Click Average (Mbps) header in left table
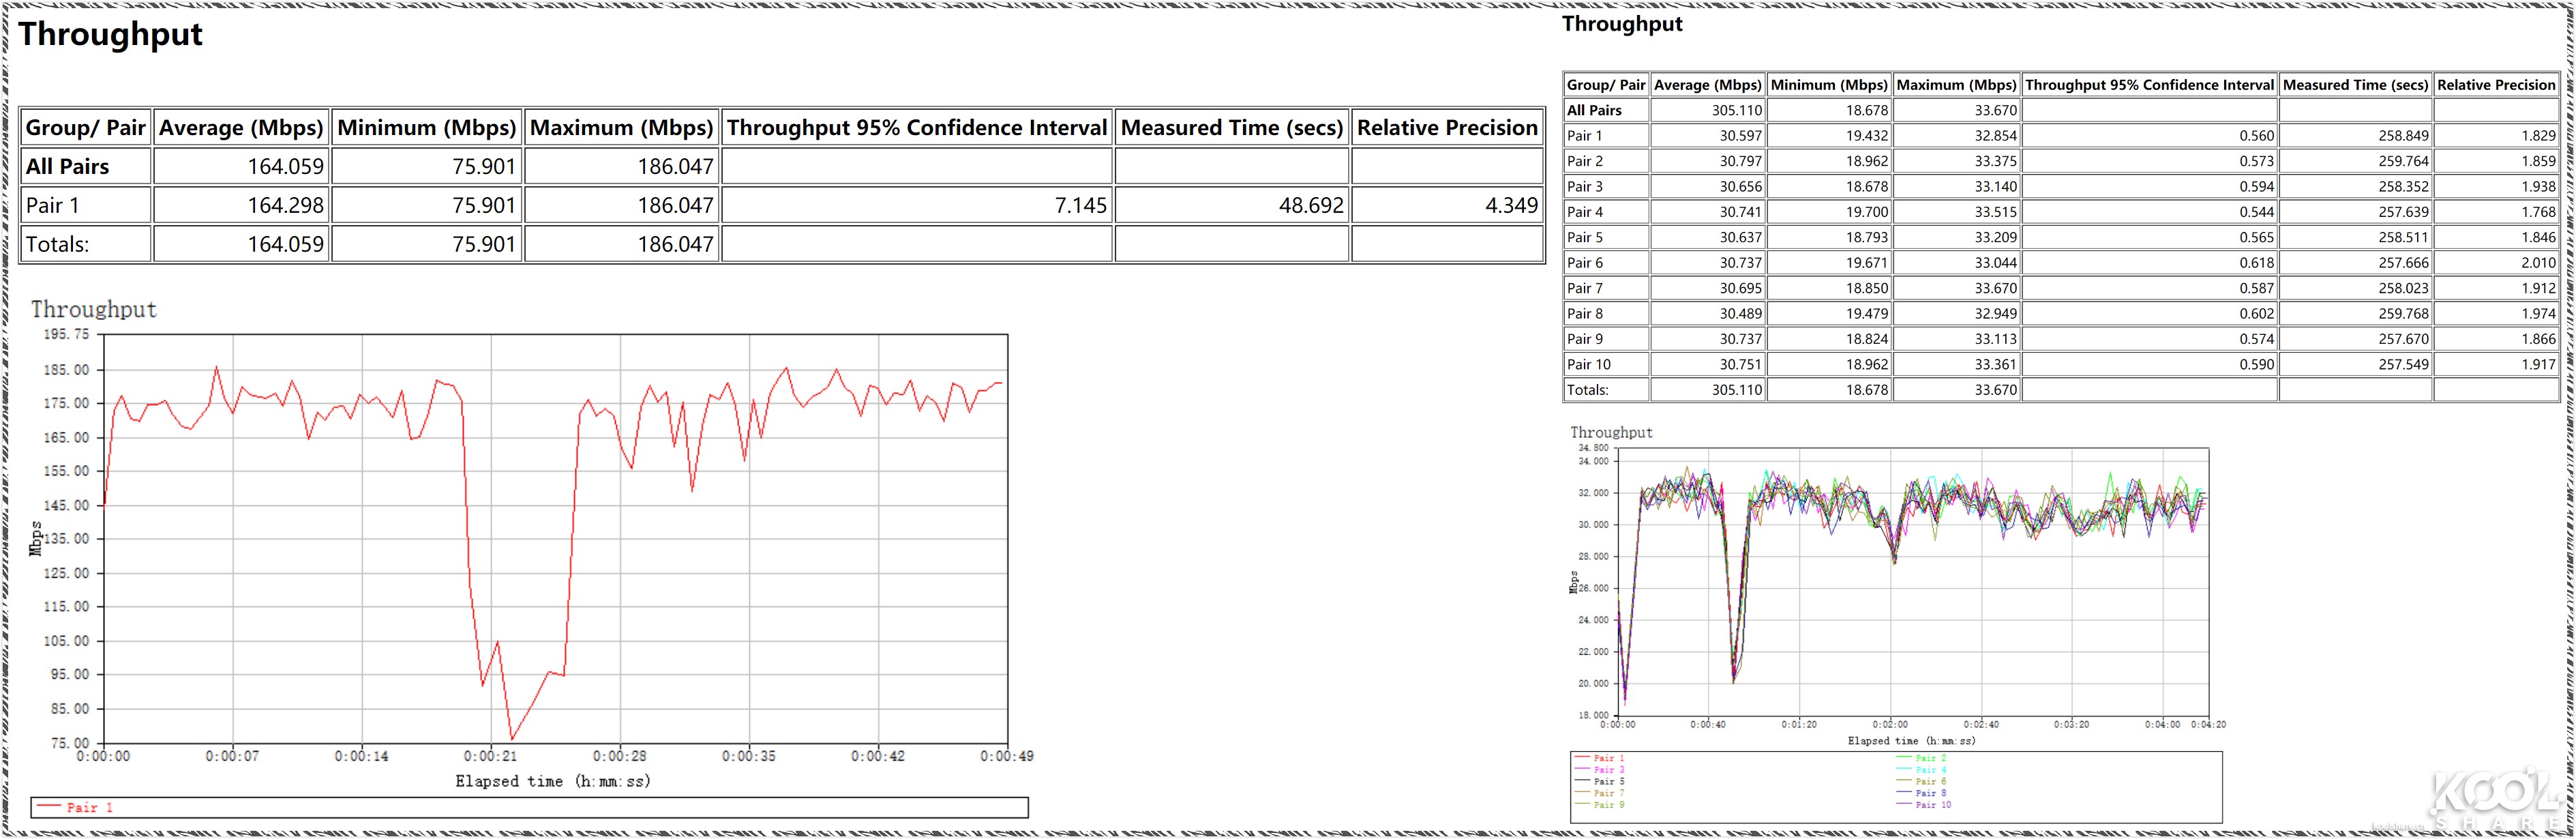 tap(241, 128)
